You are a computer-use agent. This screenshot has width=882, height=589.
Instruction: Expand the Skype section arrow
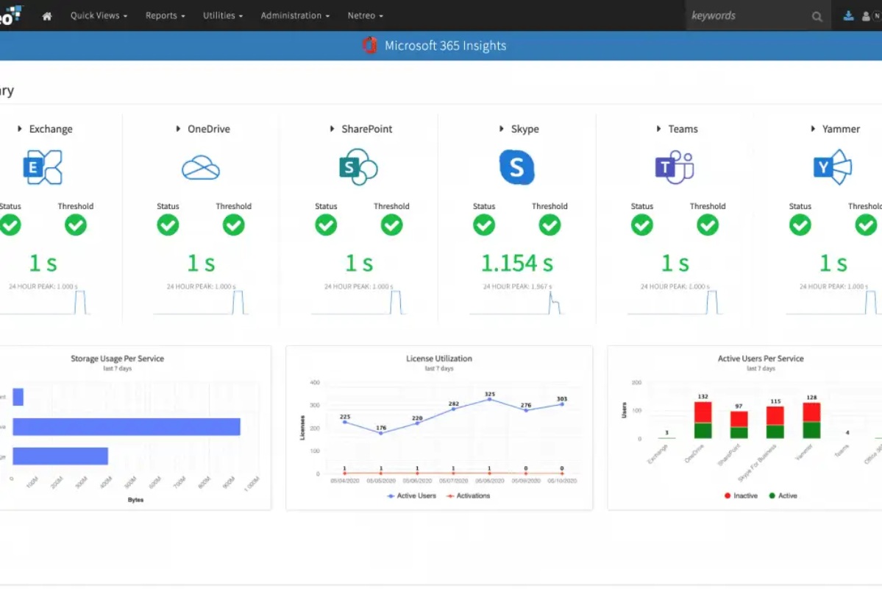tap(501, 129)
